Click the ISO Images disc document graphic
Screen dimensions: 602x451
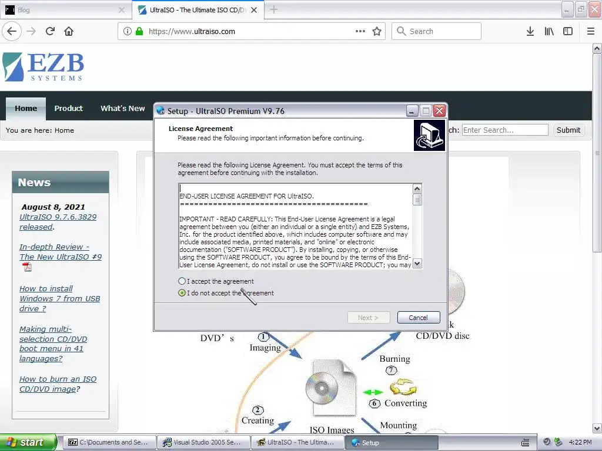point(332,388)
